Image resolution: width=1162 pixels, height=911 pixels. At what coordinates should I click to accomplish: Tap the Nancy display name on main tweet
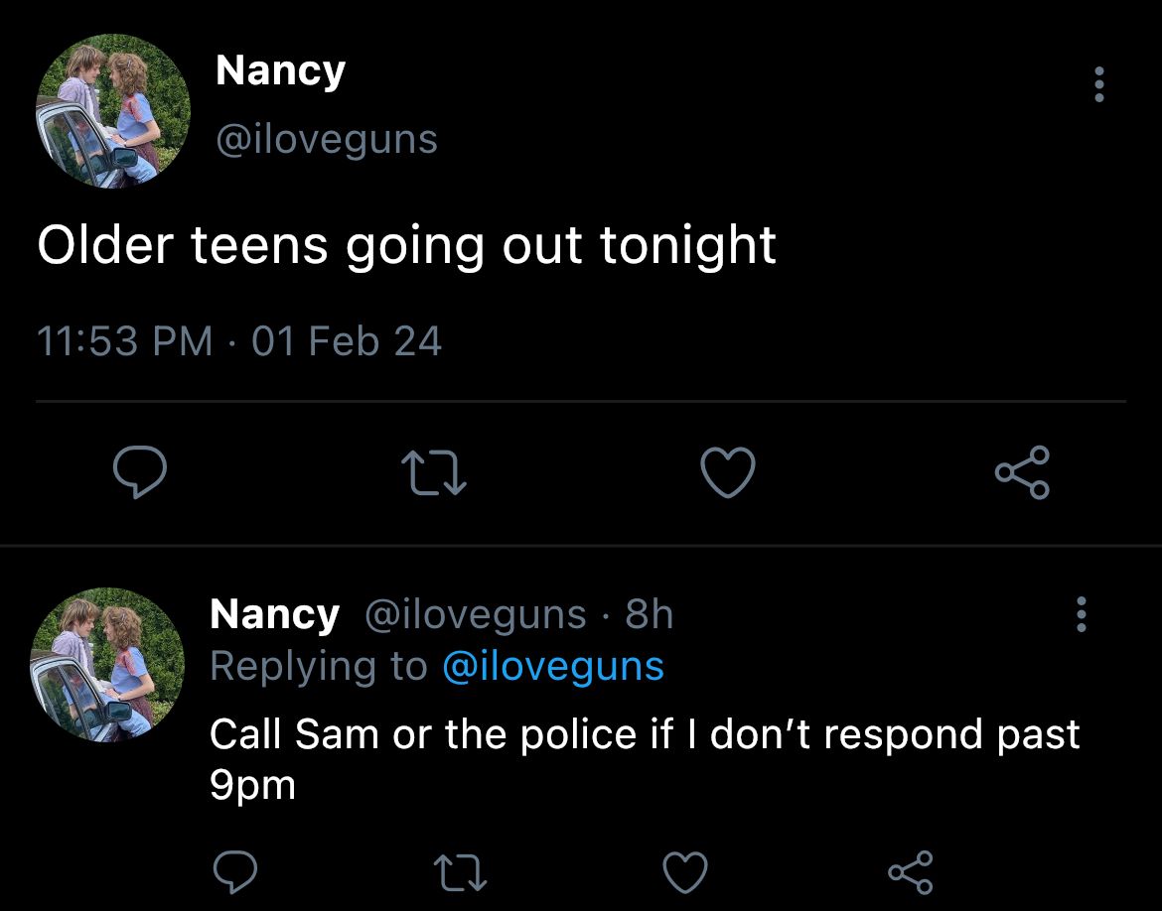[280, 71]
